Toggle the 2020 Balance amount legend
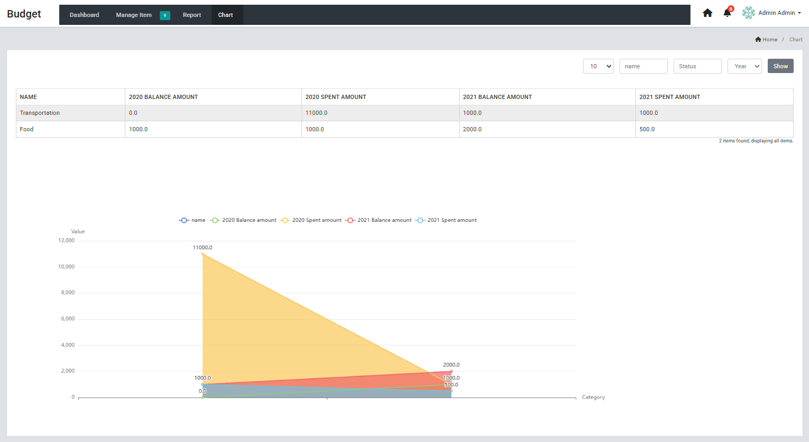Screen dimensions: 809x442 tap(243, 220)
